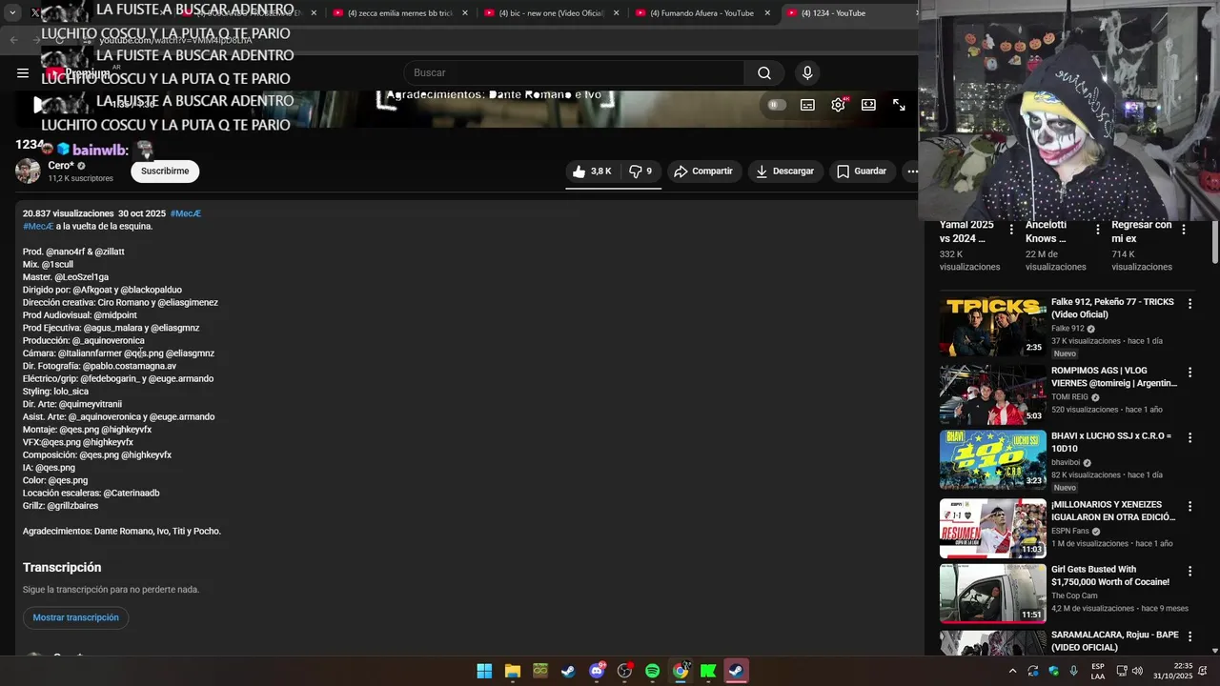
Task: Open options menu for BHAVI x LUCHO SSJ video
Action: (1189, 438)
